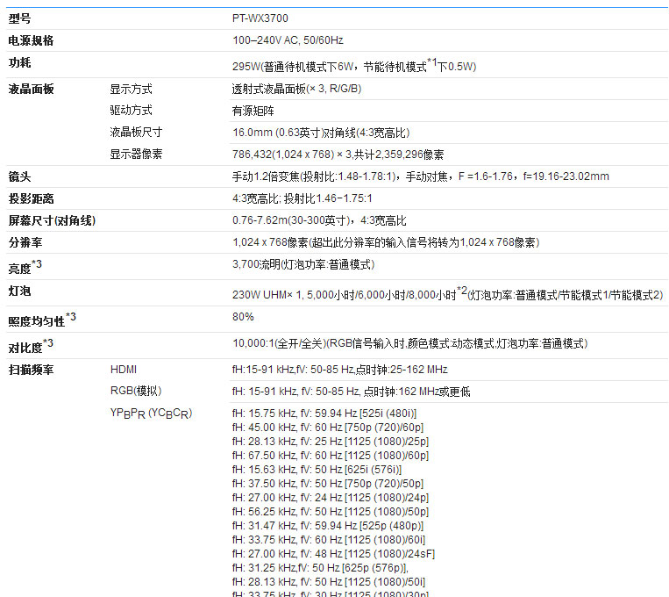Click the 电源规格 row label
669x597 pixels.
click(x=31, y=40)
